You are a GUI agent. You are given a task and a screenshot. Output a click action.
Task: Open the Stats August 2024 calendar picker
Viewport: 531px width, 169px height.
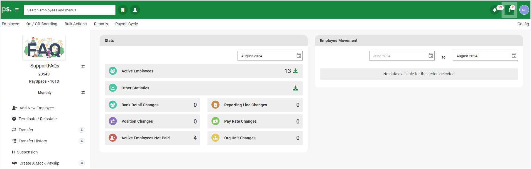coord(298,56)
